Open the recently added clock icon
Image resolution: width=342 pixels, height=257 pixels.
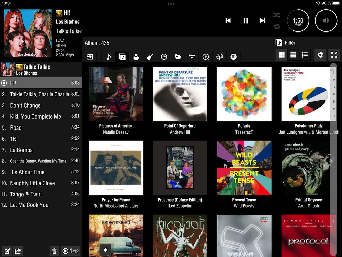(164, 57)
